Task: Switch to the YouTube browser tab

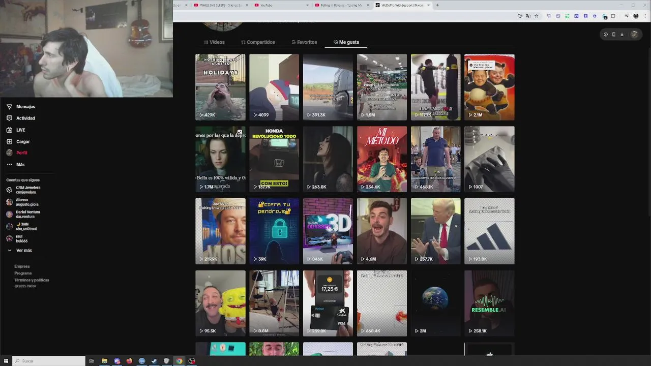Action: tap(281, 5)
